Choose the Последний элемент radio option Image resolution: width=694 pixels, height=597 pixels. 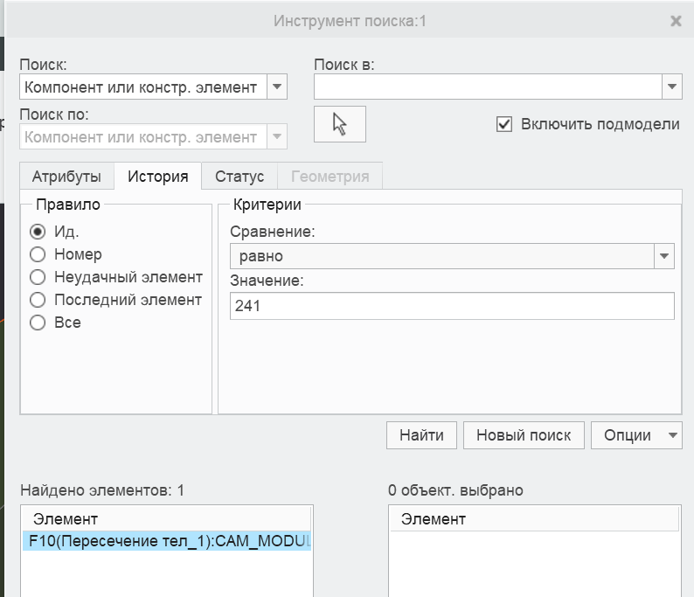[x=38, y=300]
